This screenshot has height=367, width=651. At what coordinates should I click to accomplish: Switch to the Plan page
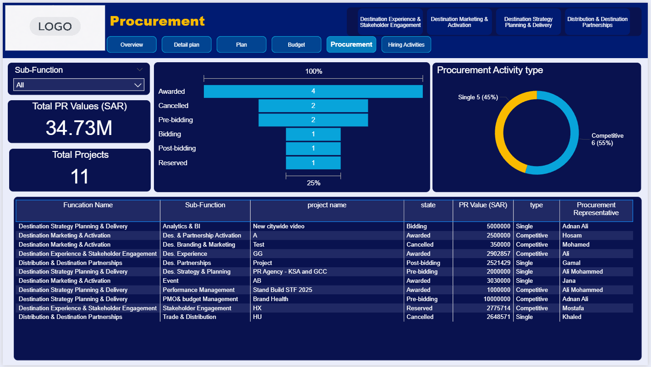(x=241, y=45)
